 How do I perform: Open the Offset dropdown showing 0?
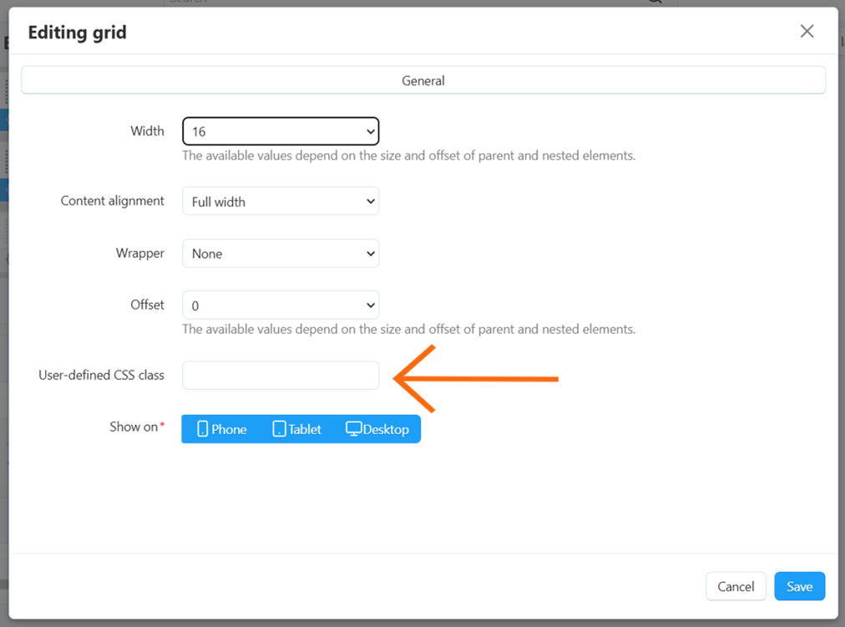pos(281,305)
